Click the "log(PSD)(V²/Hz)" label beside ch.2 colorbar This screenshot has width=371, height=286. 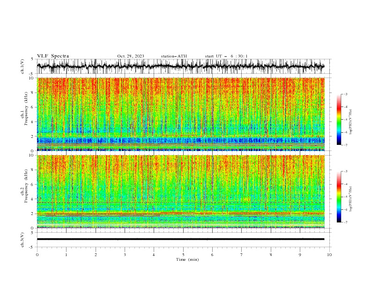click(x=350, y=199)
